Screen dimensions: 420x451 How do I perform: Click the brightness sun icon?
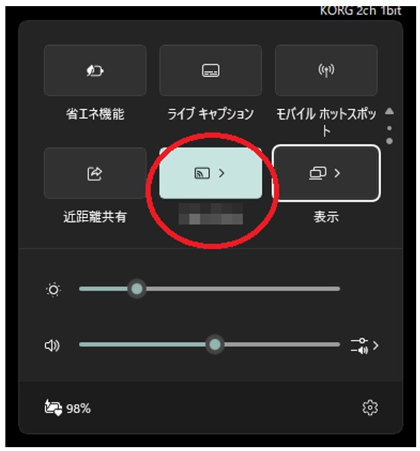pos(54,289)
